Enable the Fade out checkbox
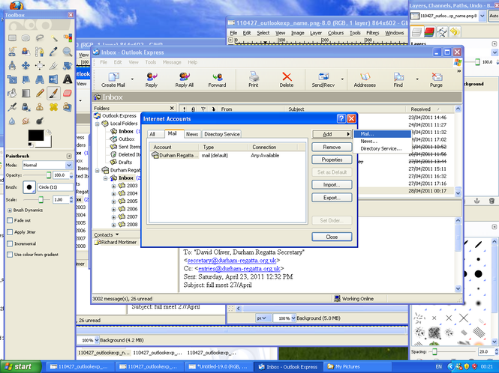Image resolution: width=499 pixels, height=373 pixels. pyautogui.click(x=9, y=221)
